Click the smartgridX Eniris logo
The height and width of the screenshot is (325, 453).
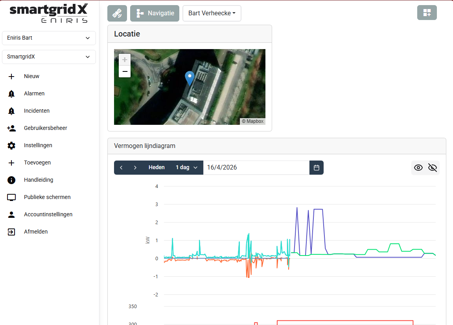[x=48, y=13]
